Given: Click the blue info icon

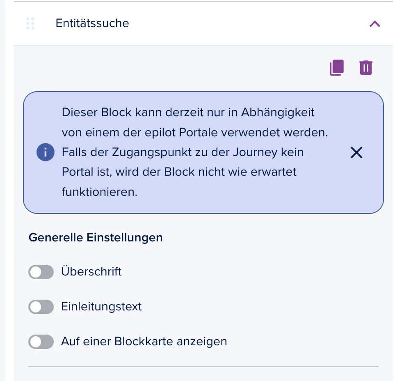Looking at the screenshot, I should point(46,152).
